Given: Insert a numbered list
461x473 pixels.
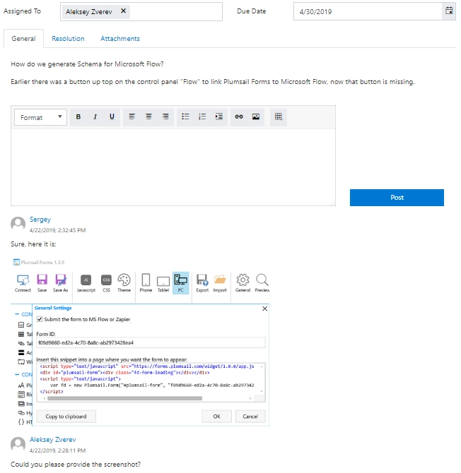Looking at the screenshot, I should tap(202, 117).
